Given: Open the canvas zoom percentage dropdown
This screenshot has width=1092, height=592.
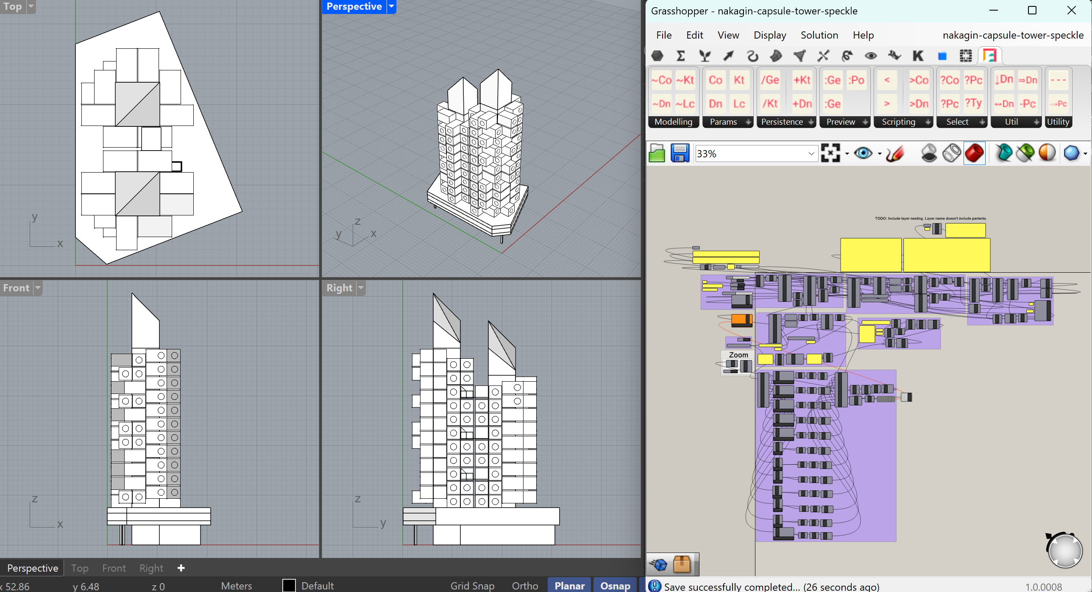Looking at the screenshot, I should coord(811,154).
